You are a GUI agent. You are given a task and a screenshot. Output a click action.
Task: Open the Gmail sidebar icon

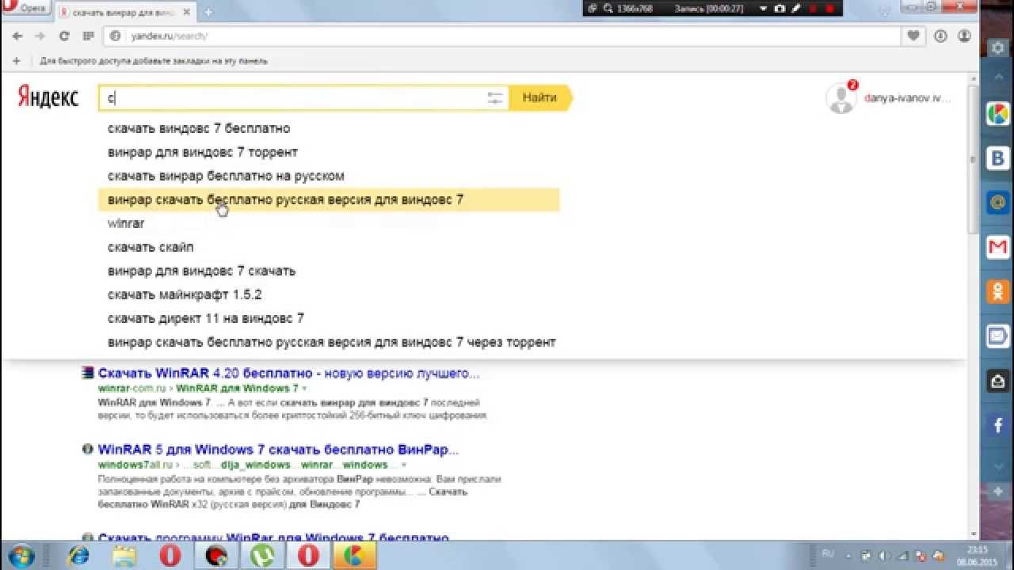point(997,247)
